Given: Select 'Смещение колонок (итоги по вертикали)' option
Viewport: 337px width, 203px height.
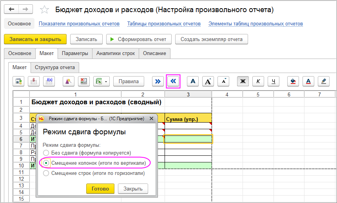Looking at the screenshot, I should [x=47, y=163].
